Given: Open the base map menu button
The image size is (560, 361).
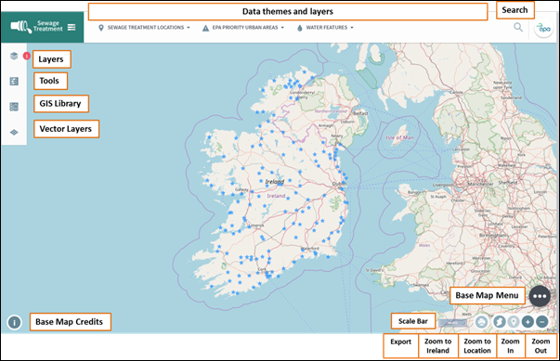Looking at the screenshot, I should pyautogui.click(x=540, y=296).
